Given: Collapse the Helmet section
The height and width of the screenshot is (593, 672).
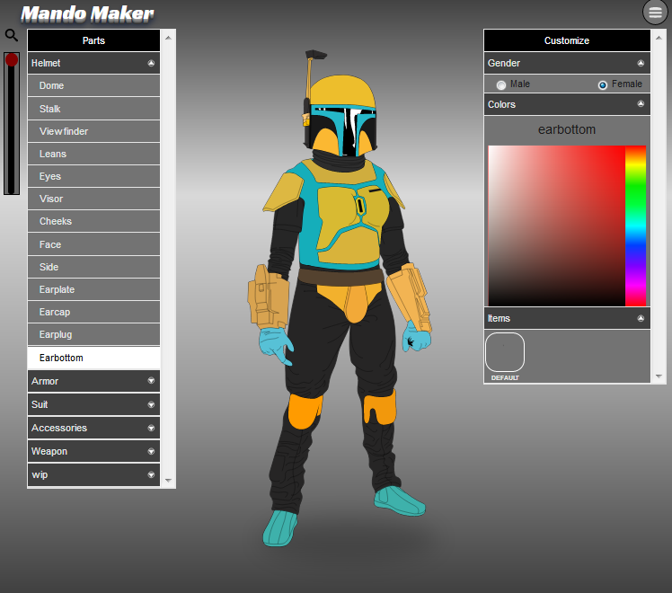Looking at the screenshot, I should [93, 63].
